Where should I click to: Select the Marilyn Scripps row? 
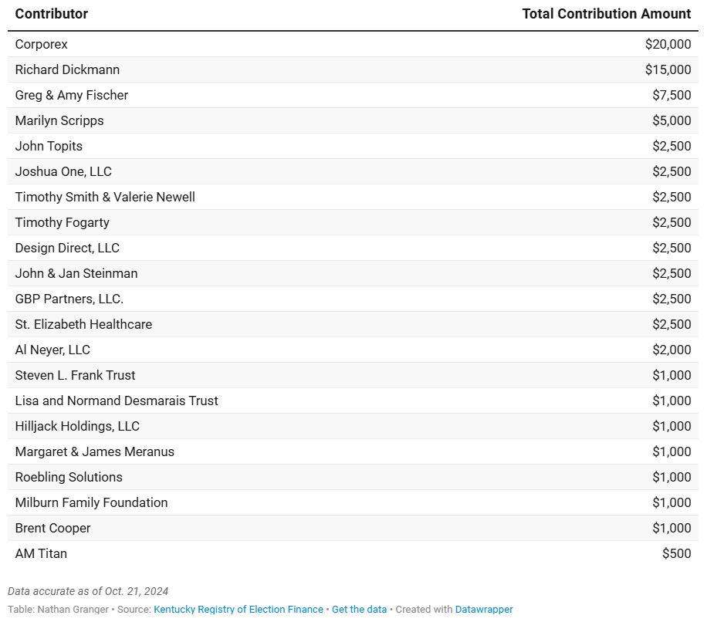[x=59, y=121]
